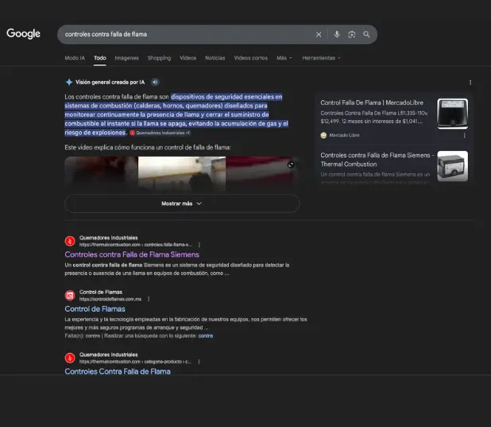Open the Control de Flamas result title
The width and height of the screenshot is (491, 427).
95,309
